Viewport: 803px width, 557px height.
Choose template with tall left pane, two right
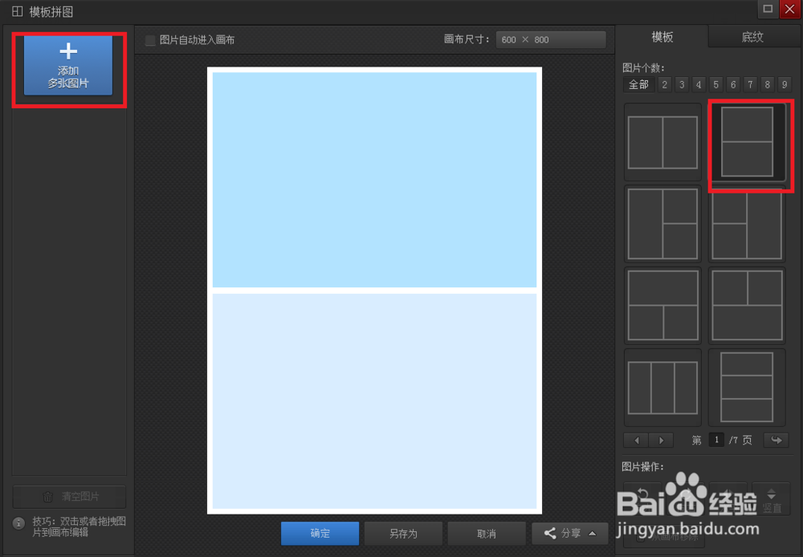662,224
